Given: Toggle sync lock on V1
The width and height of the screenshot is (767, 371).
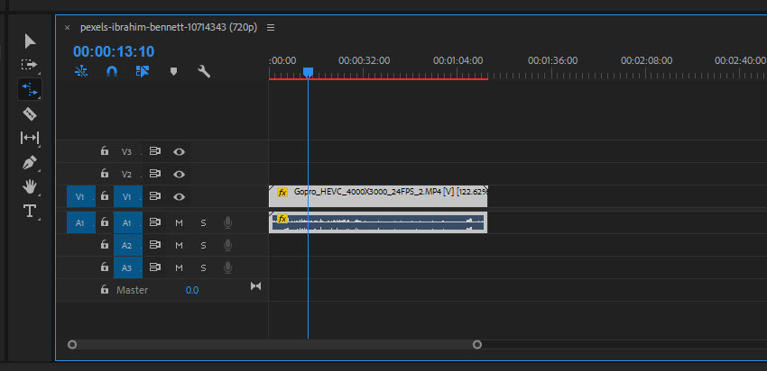Looking at the screenshot, I should [155, 196].
